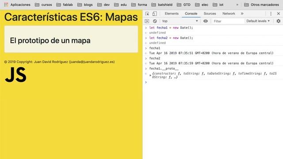The height and width of the screenshot is (159, 283).
Task: Click the JS logo on the page
Action: [16, 75]
